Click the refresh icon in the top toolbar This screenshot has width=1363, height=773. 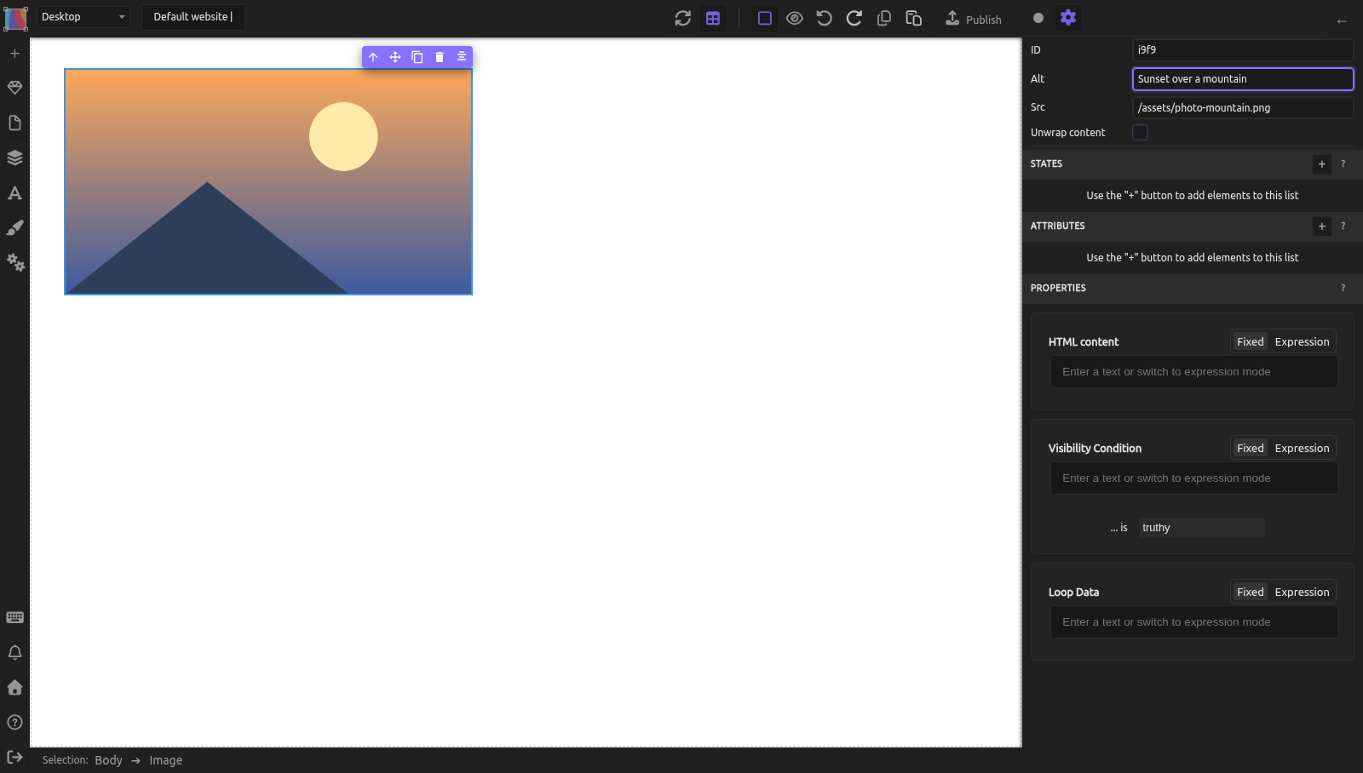[683, 18]
